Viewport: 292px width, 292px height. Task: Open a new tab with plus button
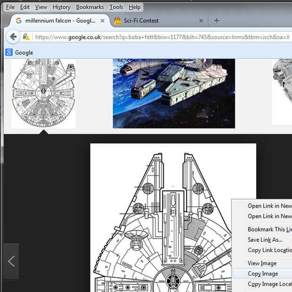click(x=217, y=20)
